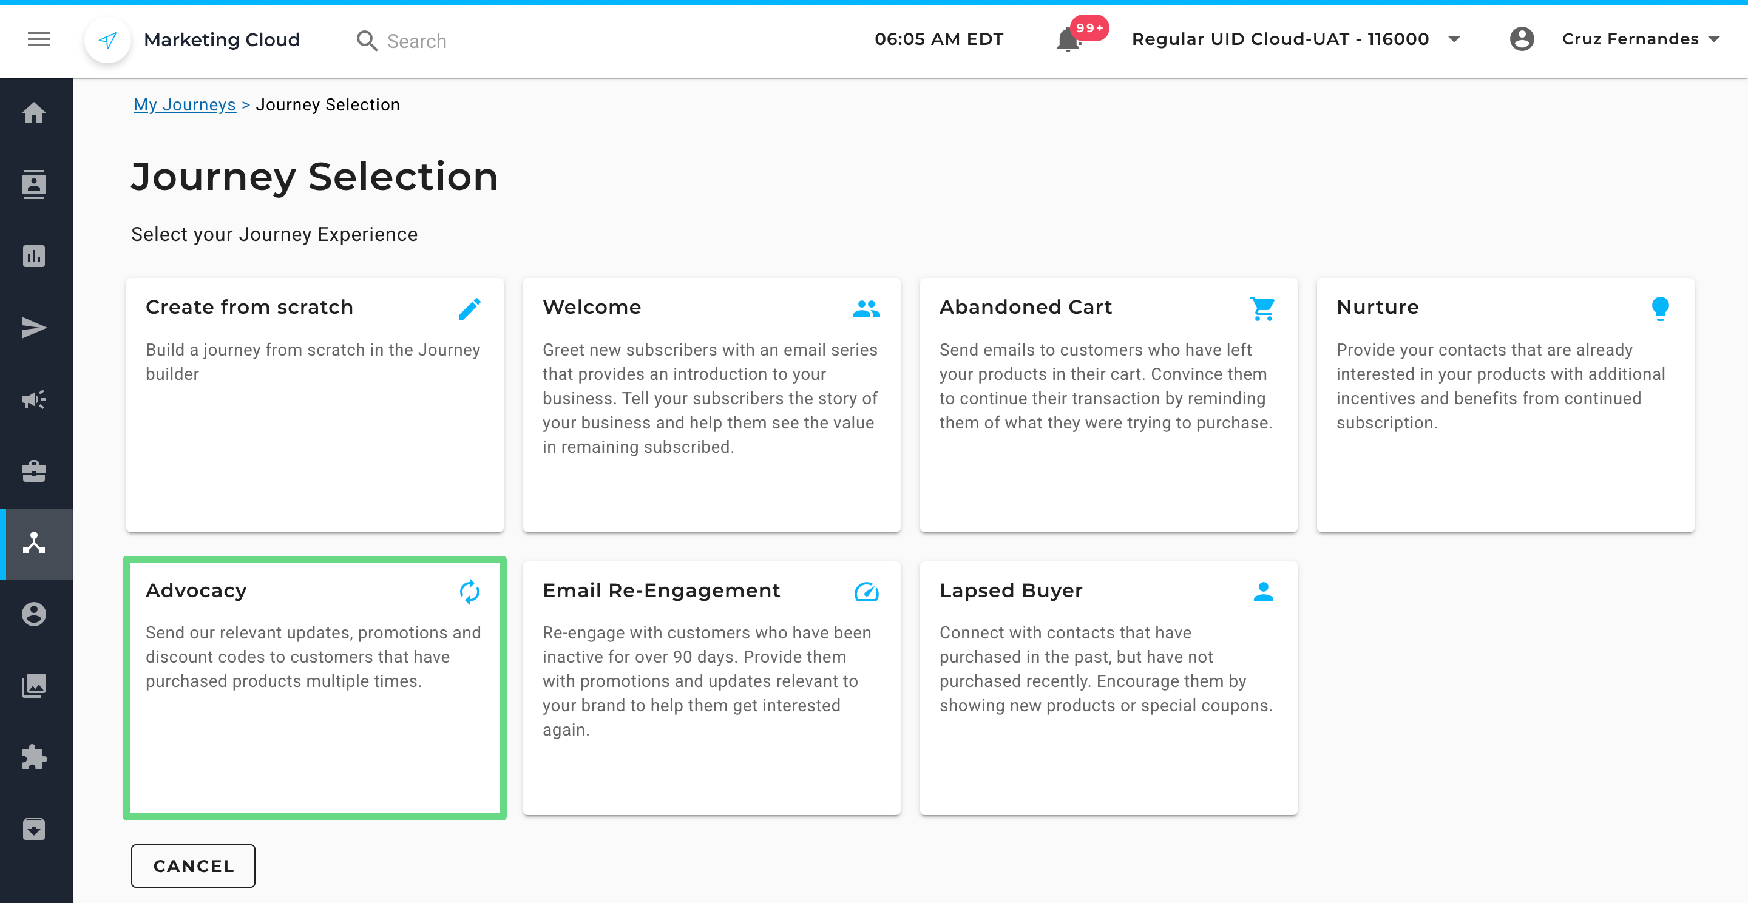Screen dimensions: 1748x903
Task: Select the Advocacy journey card title
Action: (196, 591)
